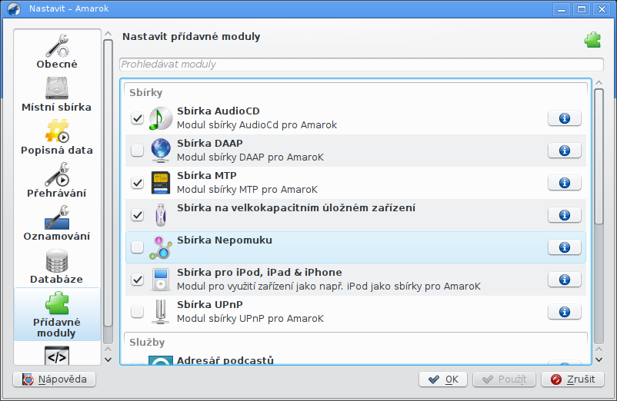Screen dimensions: 617x401
Task: Click the MTP memory card icon
Action: [x=161, y=183]
